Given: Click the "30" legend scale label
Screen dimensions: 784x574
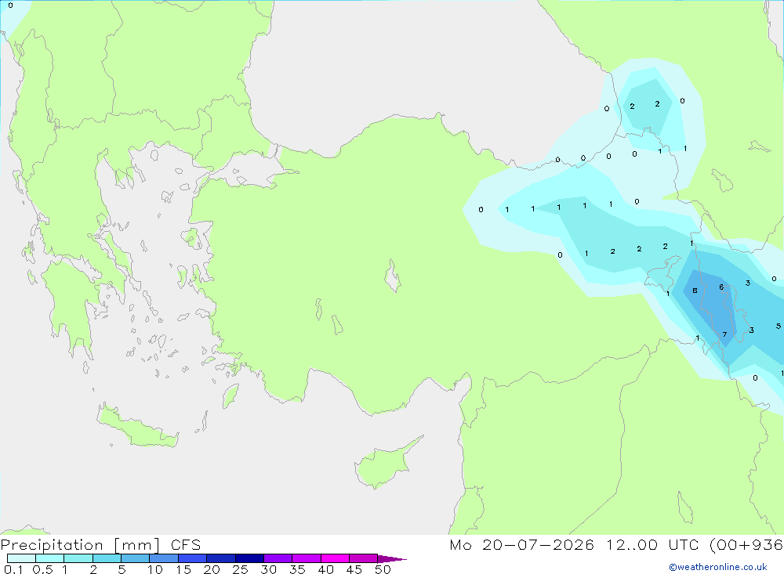Looking at the screenshot, I should 269,569.
